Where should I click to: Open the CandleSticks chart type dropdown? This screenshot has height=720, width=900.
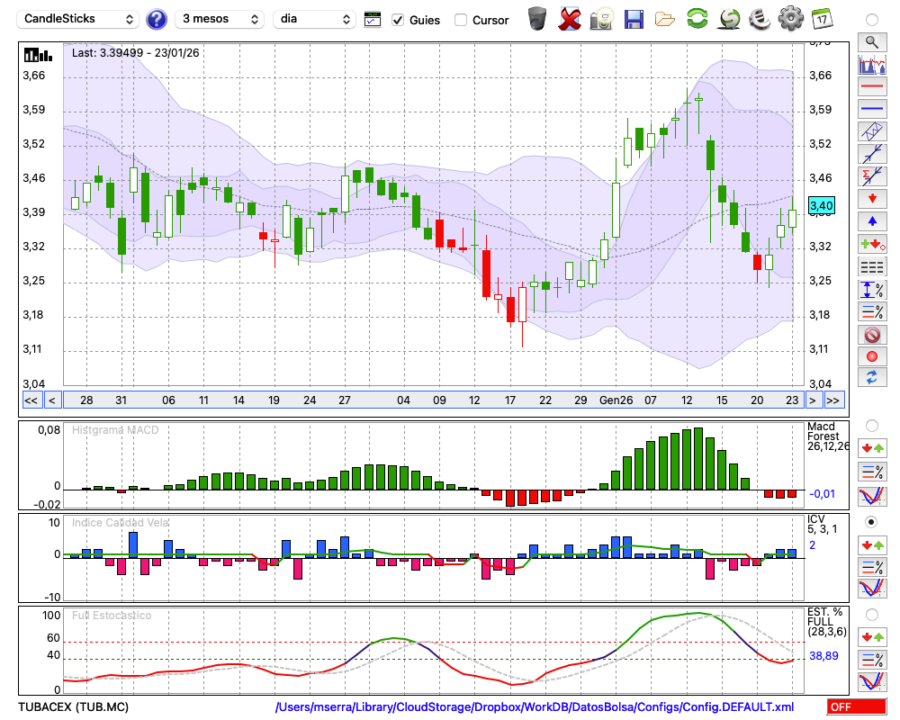(79, 19)
